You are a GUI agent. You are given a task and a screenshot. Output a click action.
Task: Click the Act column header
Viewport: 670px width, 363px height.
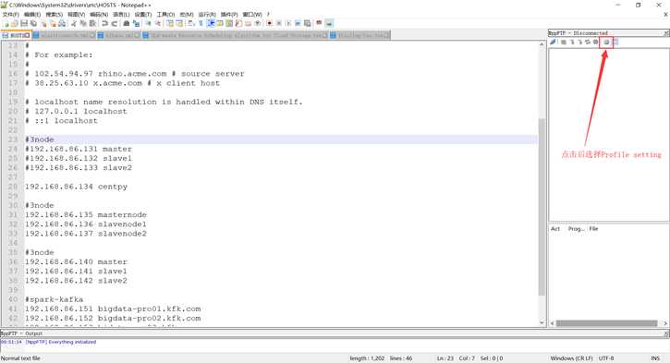click(555, 229)
